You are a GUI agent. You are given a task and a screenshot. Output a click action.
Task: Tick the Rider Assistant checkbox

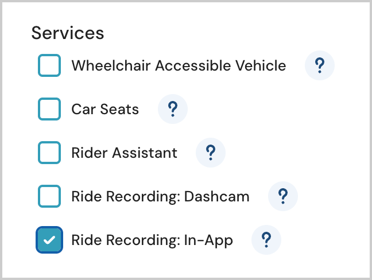pyautogui.click(x=49, y=153)
